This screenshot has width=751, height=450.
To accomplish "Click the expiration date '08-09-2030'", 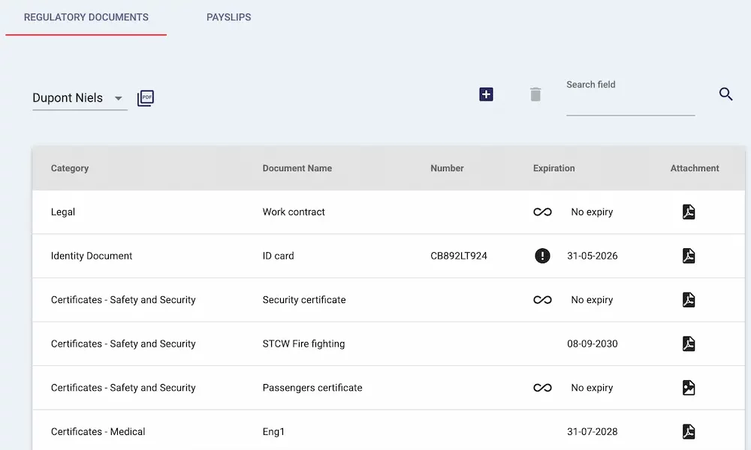I will [x=593, y=343].
